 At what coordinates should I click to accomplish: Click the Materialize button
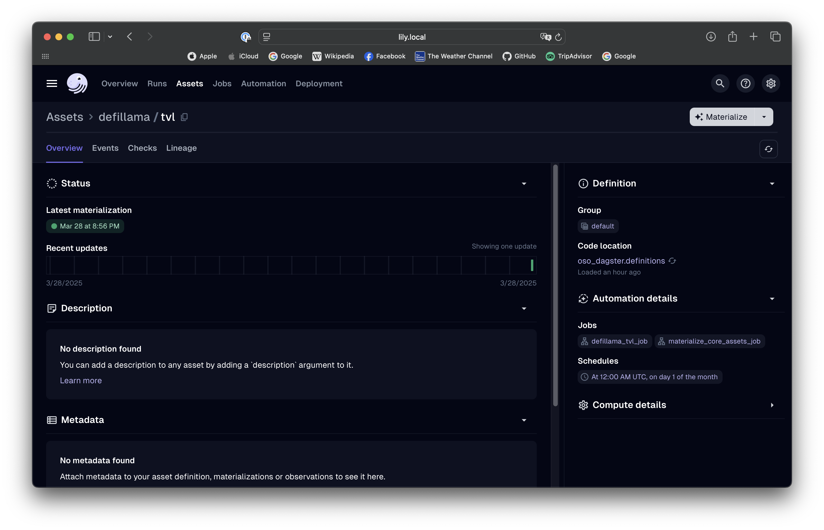tap(721, 117)
